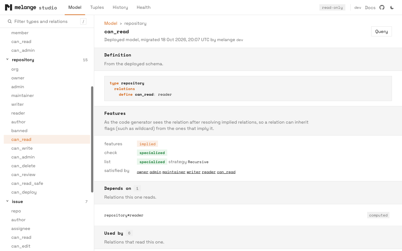Open the History tab

(120, 7)
